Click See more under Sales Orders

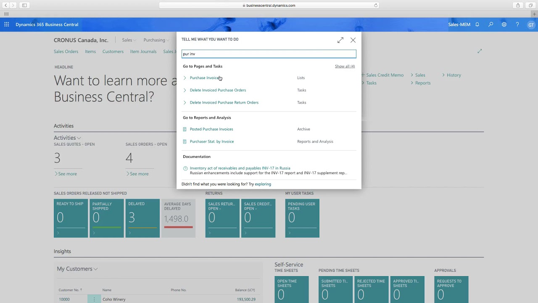point(137,174)
